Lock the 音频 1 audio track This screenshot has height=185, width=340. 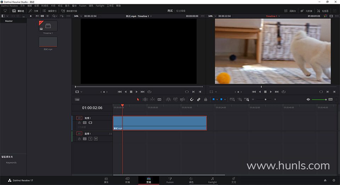(x=79, y=139)
